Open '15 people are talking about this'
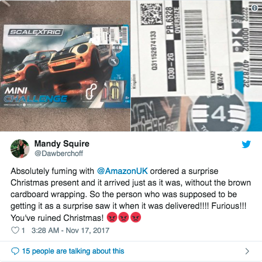Image resolution: width=262 pixels, height=262 pixels. (x=73, y=251)
